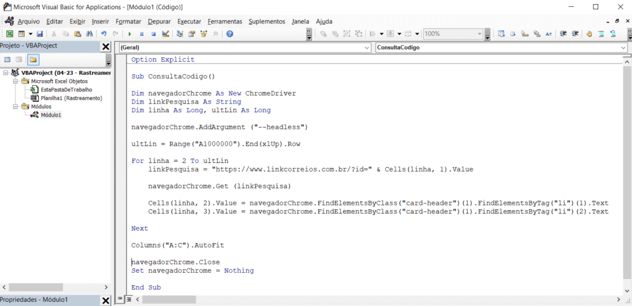Open the Project Explorer icon
Viewport: 632px width, 306px height.
pos(180,34)
